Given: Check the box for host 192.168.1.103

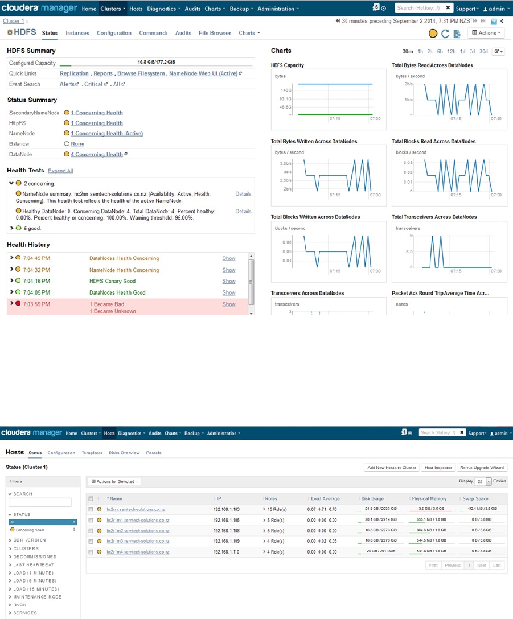Looking at the screenshot, I should pyautogui.click(x=91, y=510).
